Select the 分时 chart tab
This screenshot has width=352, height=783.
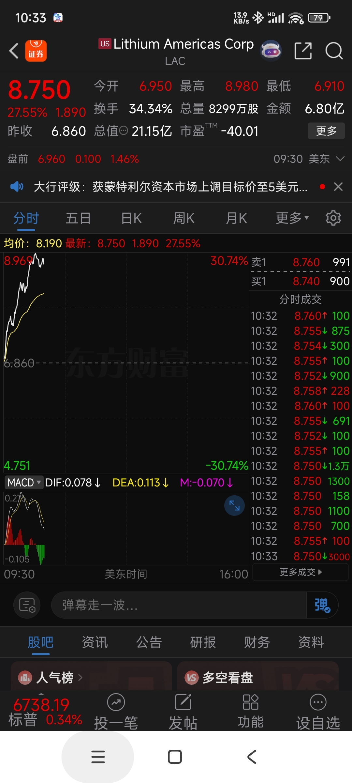pyautogui.click(x=26, y=218)
